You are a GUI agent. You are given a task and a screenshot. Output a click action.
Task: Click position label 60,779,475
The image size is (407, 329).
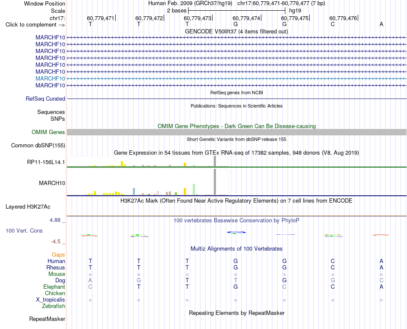(x=295, y=18)
